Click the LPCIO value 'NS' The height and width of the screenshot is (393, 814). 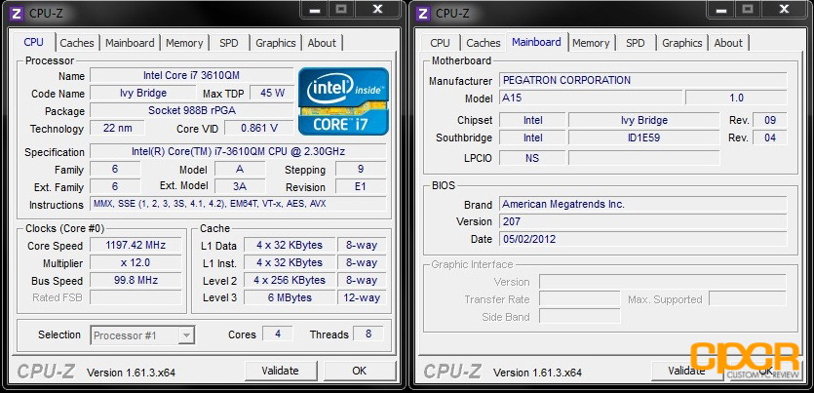[x=532, y=158]
